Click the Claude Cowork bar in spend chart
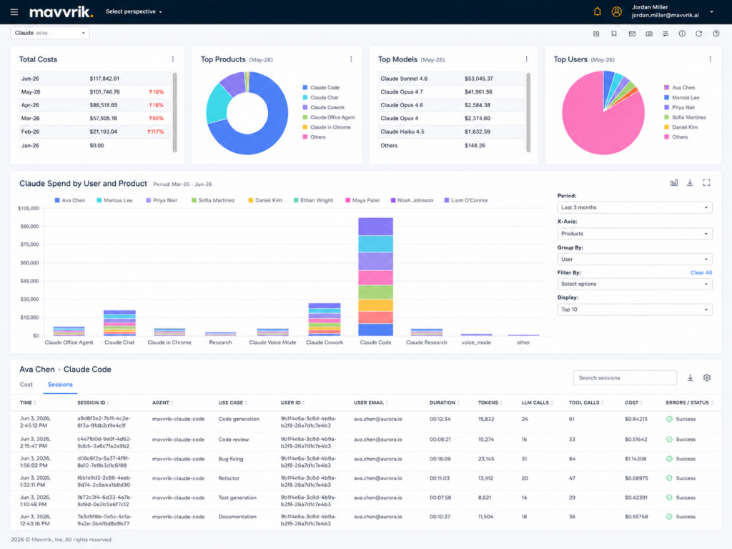Viewport: 732px width, 549px height. (325, 320)
